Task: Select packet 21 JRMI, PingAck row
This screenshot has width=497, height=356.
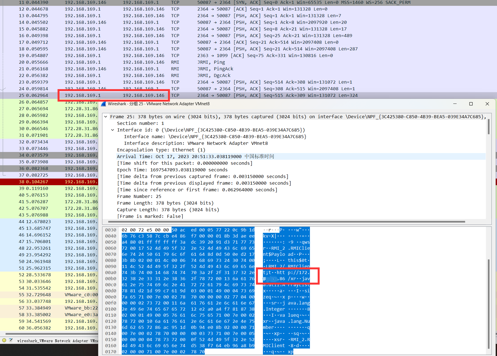Action: point(249,69)
